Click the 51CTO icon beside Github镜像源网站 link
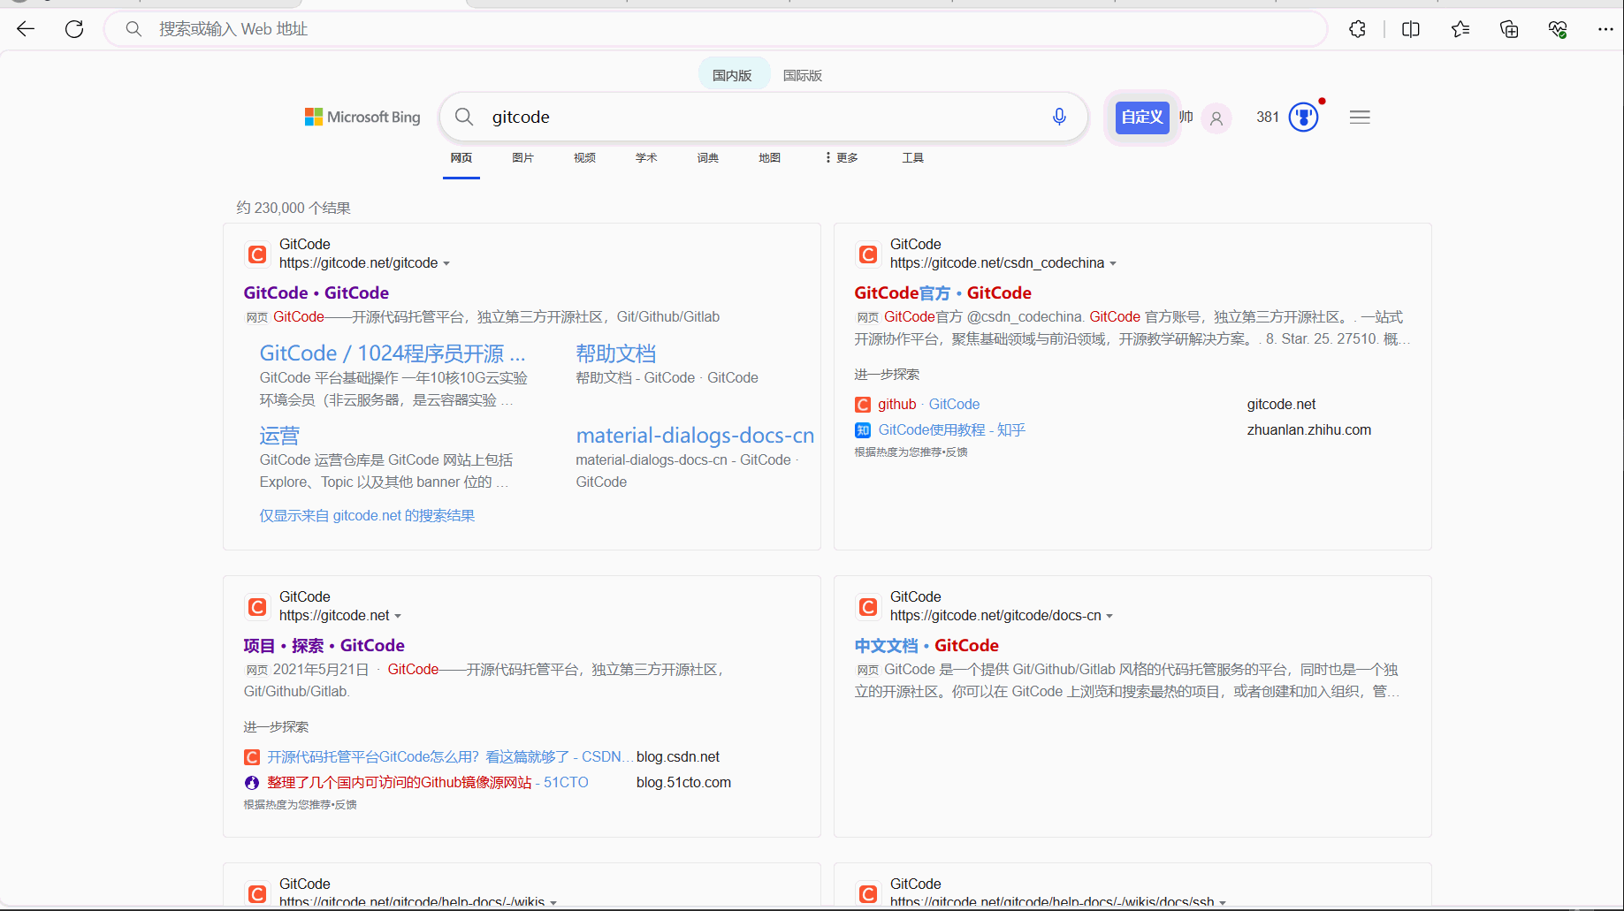This screenshot has width=1624, height=911. (x=252, y=783)
